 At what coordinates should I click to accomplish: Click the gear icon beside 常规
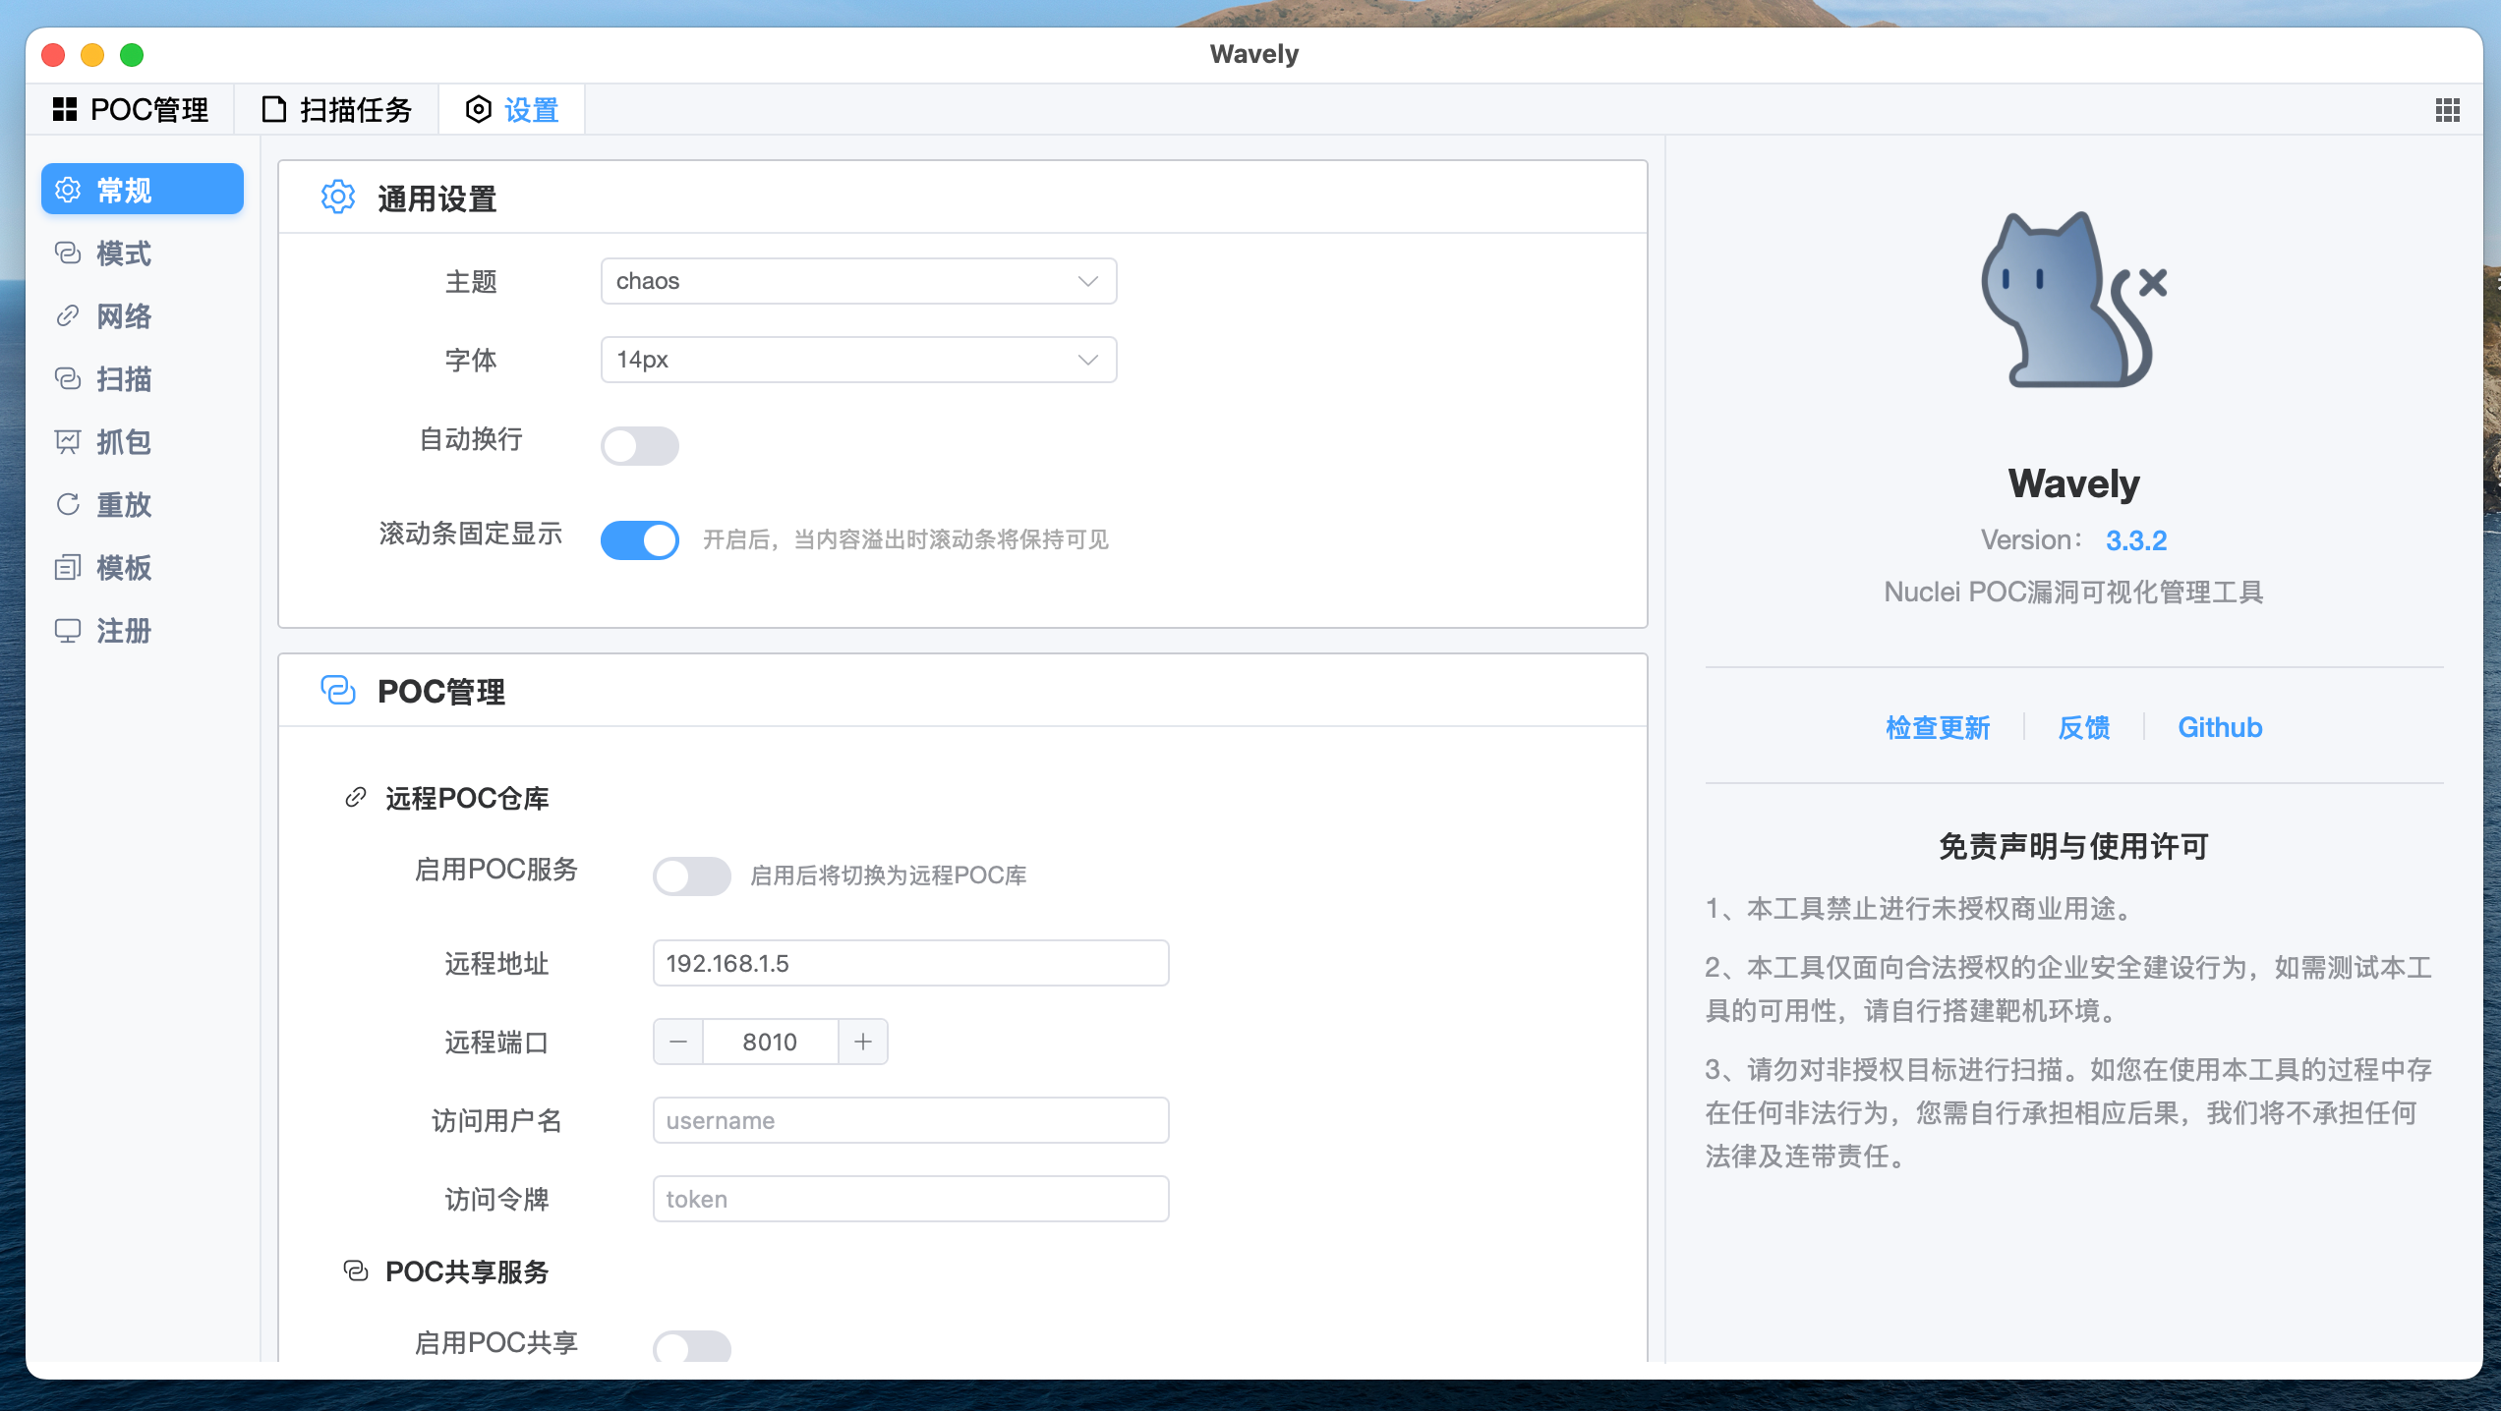68,190
